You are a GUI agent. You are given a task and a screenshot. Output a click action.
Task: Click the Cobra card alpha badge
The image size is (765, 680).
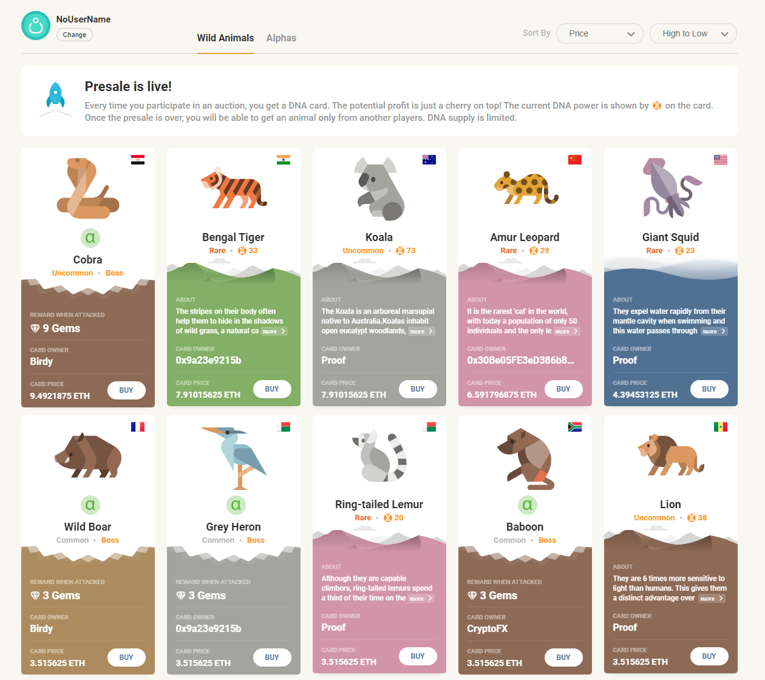(90, 237)
